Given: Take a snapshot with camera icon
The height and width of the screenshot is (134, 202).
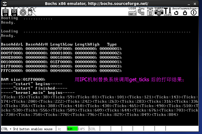Looking at the screenshot, I should point(159,11).
